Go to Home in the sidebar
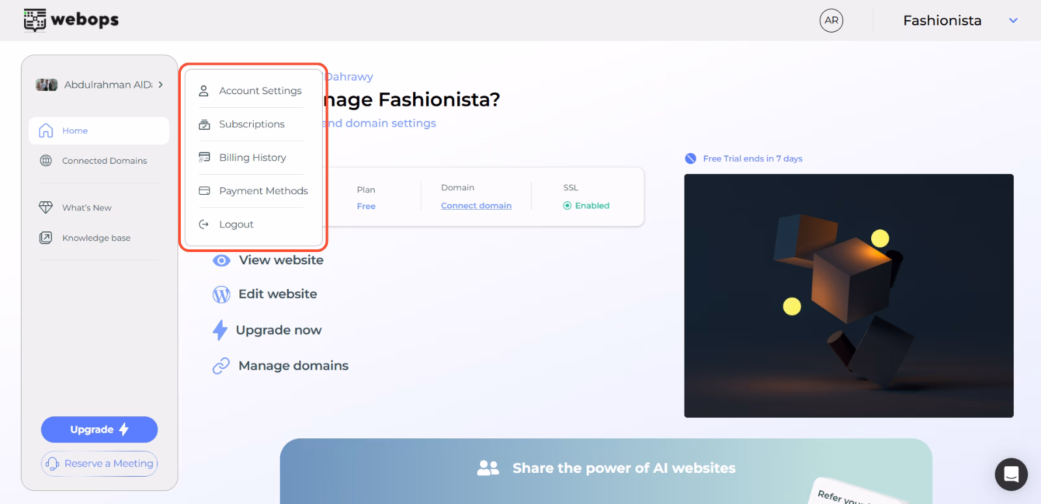This screenshot has height=504, width=1041. click(75, 131)
